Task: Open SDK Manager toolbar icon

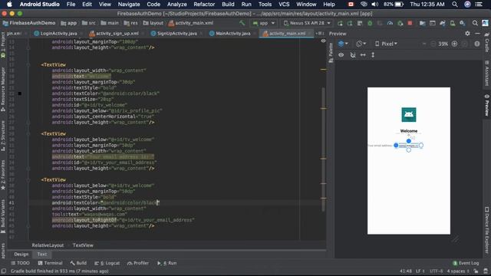Action: (463, 23)
